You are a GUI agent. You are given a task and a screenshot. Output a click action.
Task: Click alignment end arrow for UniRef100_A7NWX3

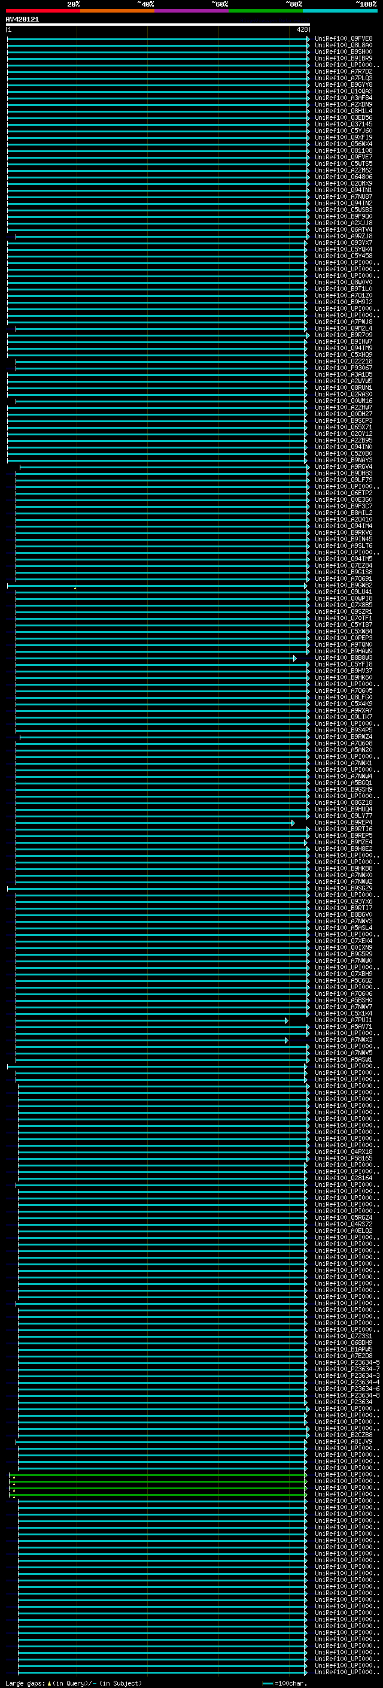click(x=286, y=1041)
